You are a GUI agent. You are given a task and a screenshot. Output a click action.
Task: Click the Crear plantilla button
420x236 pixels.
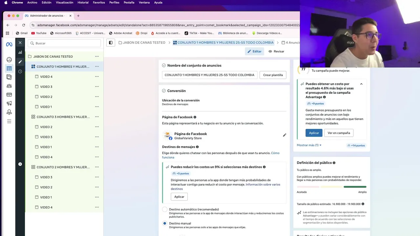(x=273, y=75)
